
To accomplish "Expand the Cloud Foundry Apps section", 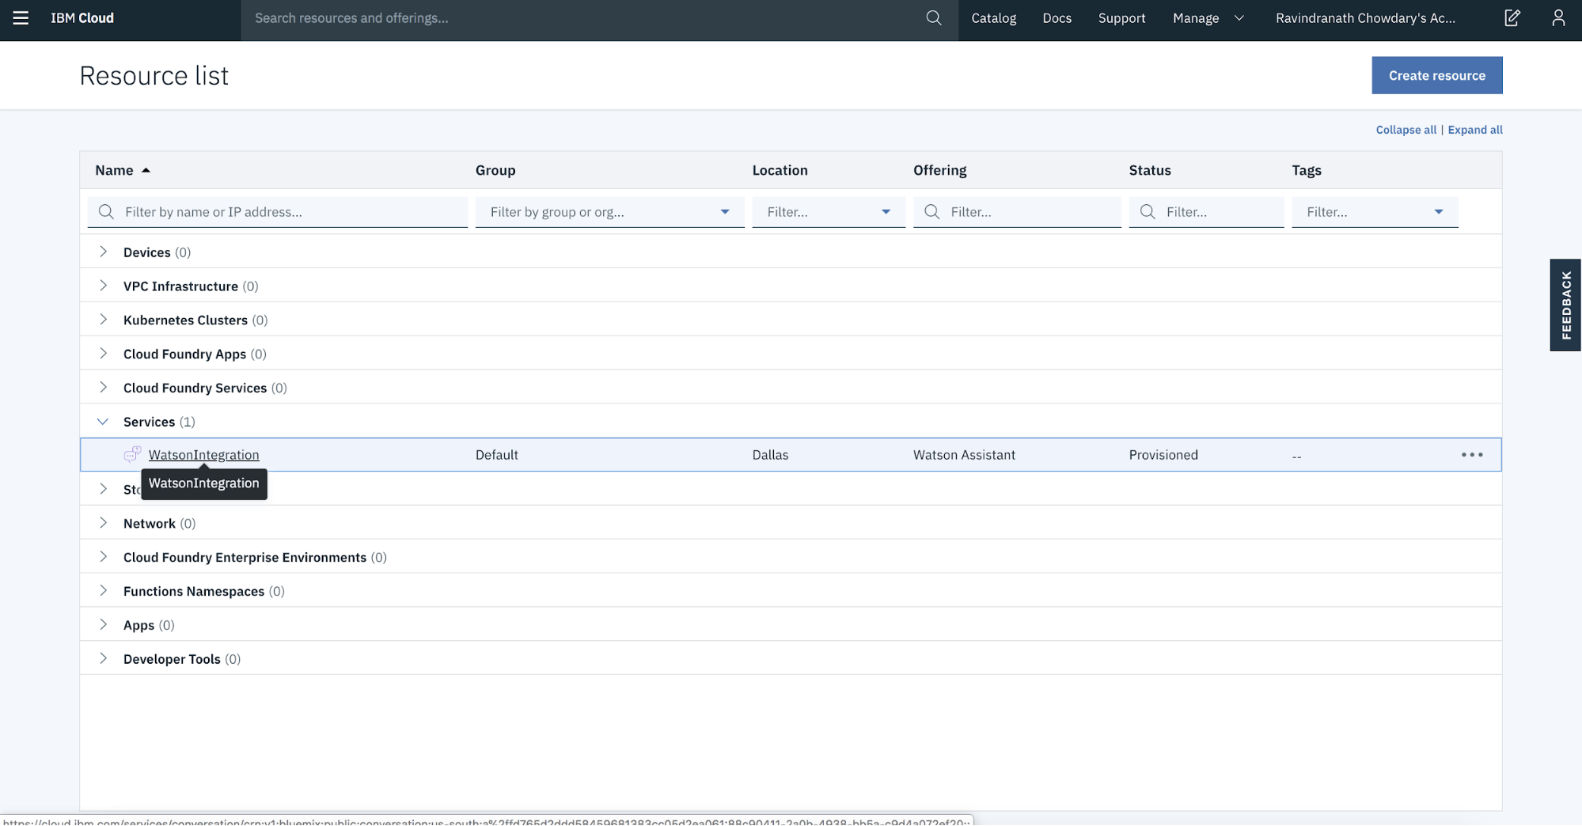I will [x=103, y=354].
